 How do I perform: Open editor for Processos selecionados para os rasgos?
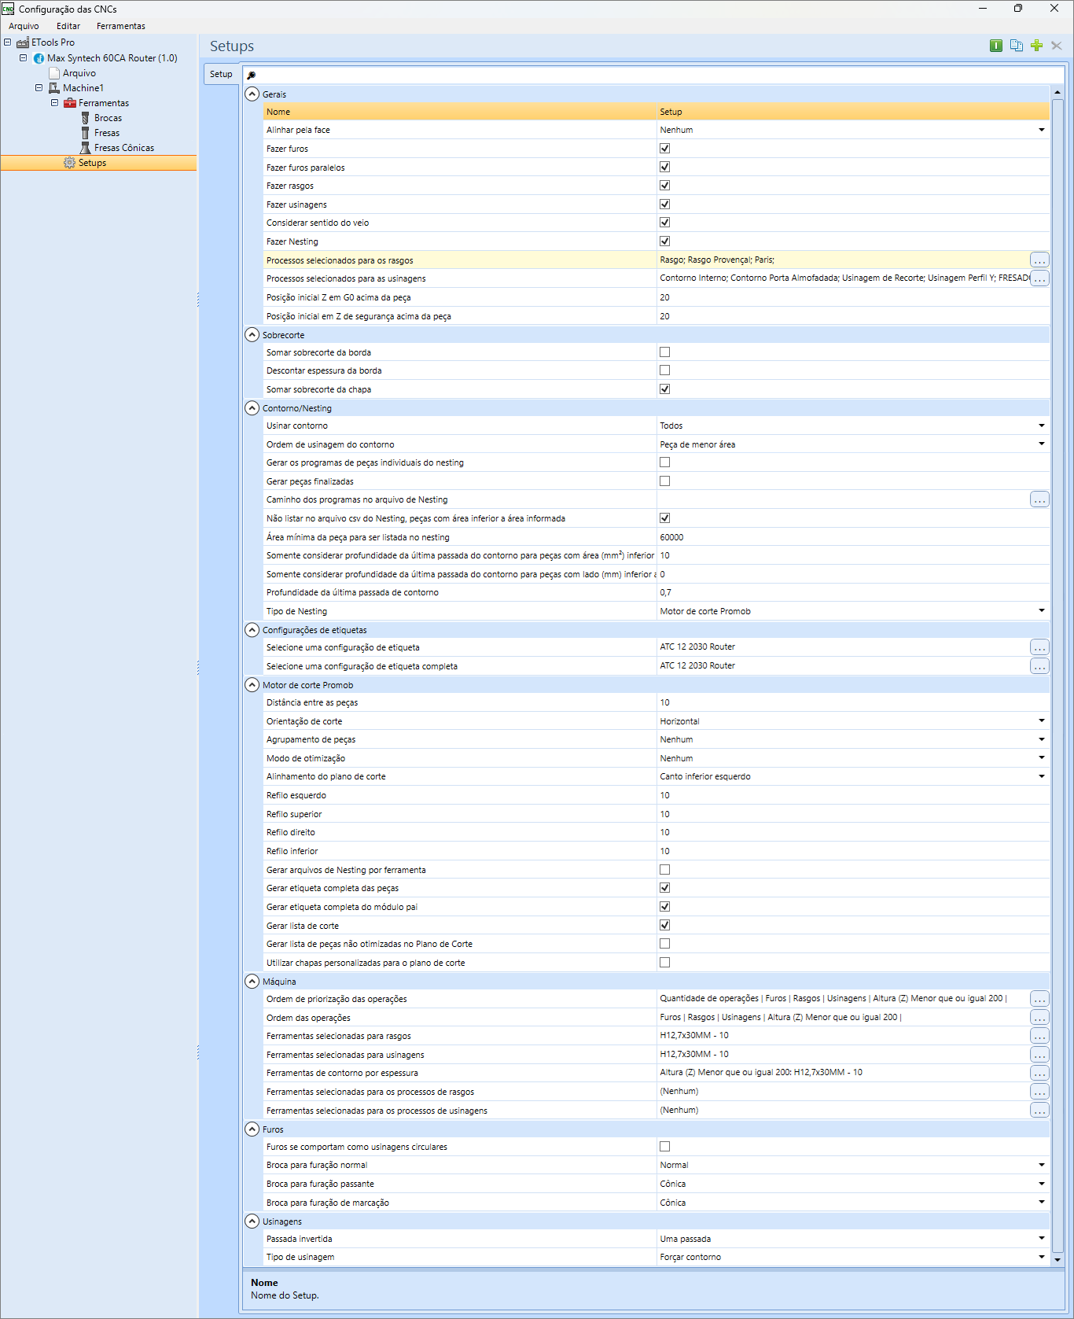coord(1039,260)
